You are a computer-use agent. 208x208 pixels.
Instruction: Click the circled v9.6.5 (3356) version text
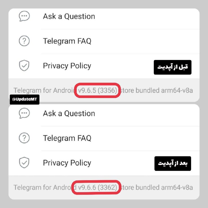(x=97, y=90)
